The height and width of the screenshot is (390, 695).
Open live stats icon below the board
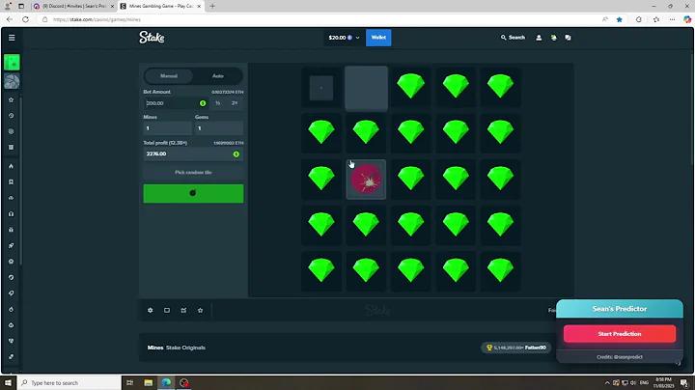click(x=183, y=310)
